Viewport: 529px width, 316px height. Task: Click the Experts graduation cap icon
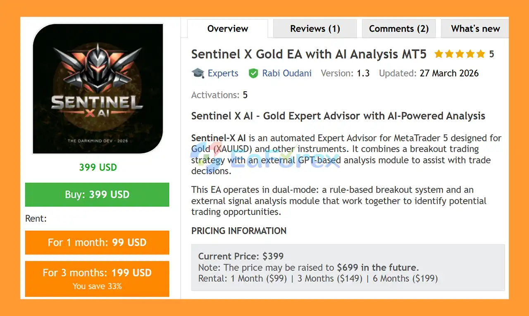pyautogui.click(x=198, y=73)
